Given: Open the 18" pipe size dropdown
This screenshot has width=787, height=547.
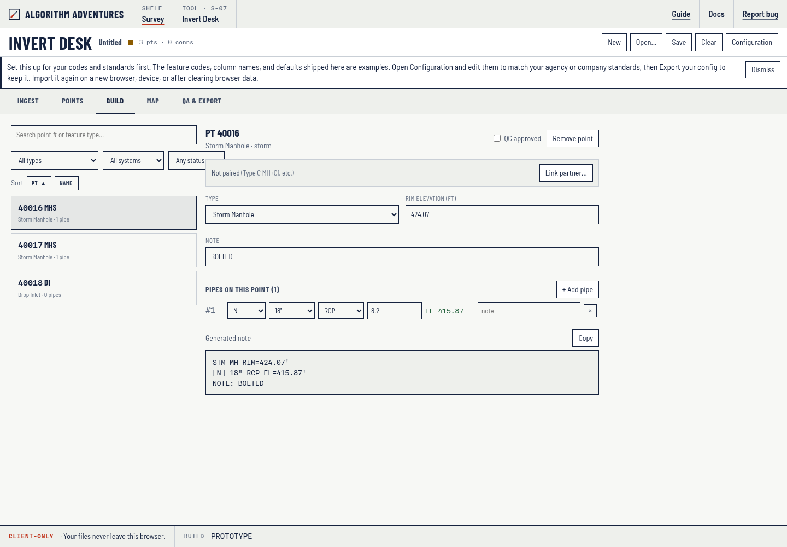Looking at the screenshot, I should (292, 311).
